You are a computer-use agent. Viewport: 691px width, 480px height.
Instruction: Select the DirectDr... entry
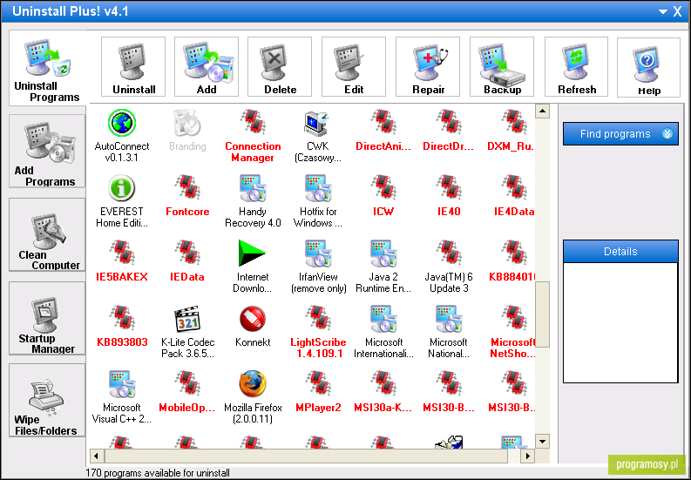coord(448,131)
